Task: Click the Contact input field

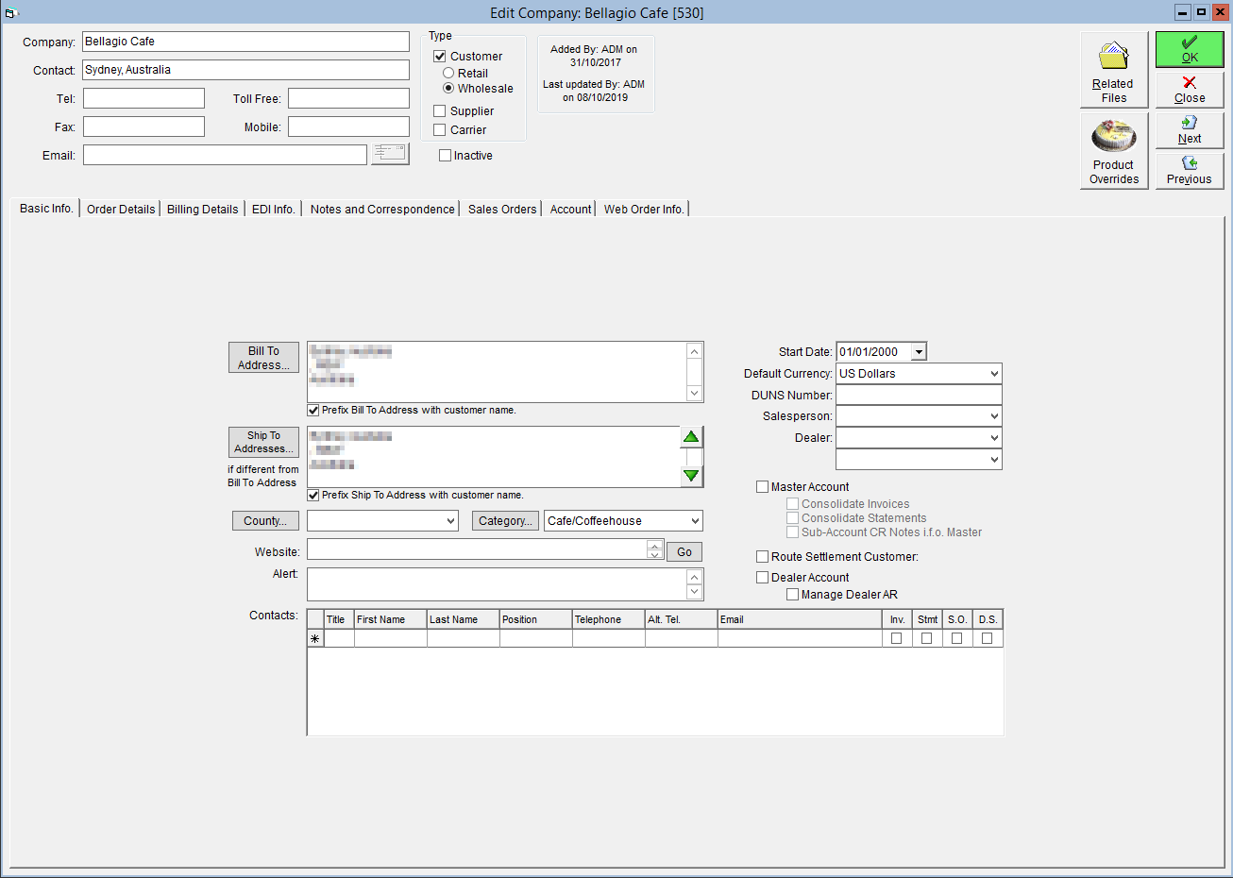Action: pos(245,70)
